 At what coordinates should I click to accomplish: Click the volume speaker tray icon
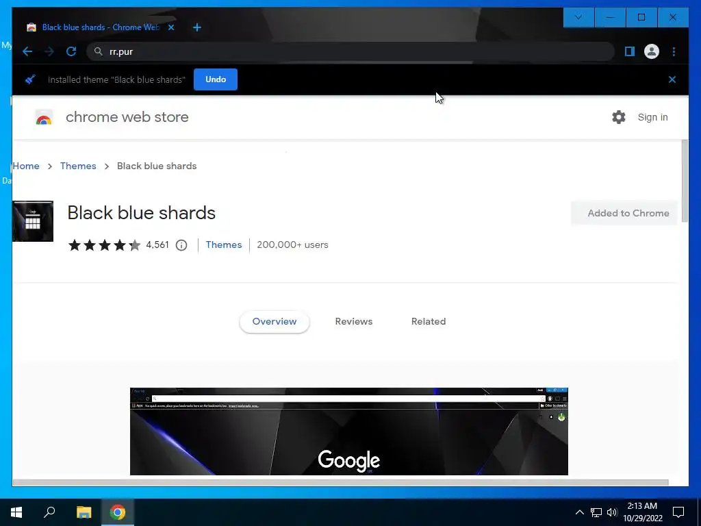612,512
